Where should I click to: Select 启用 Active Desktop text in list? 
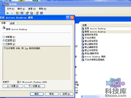tap(95, 28)
